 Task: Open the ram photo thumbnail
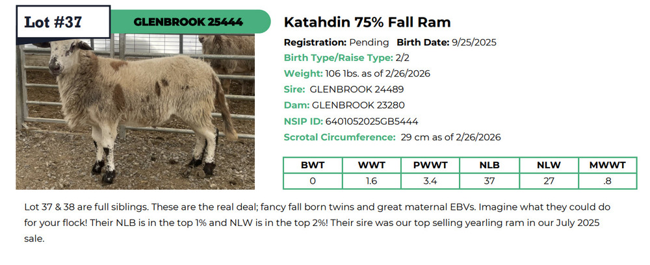(x=135, y=112)
